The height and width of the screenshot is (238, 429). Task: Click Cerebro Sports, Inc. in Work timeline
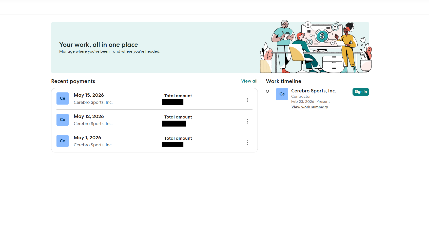[x=314, y=91]
